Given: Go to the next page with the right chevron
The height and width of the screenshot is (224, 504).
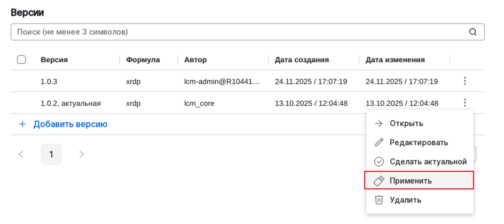Looking at the screenshot, I should [x=81, y=154].
